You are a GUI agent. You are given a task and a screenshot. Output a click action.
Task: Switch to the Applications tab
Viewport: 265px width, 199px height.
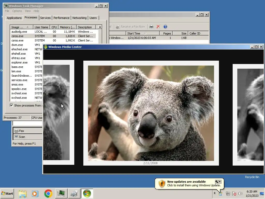point(14,18)
